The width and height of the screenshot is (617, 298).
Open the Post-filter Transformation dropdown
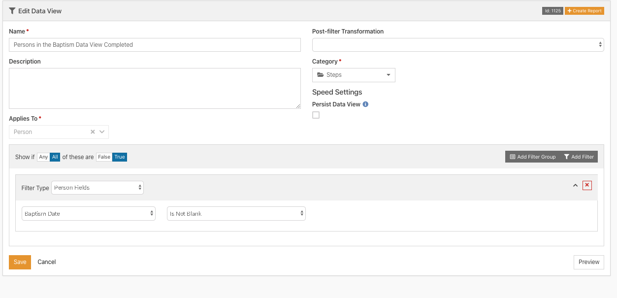coord(458,45)
